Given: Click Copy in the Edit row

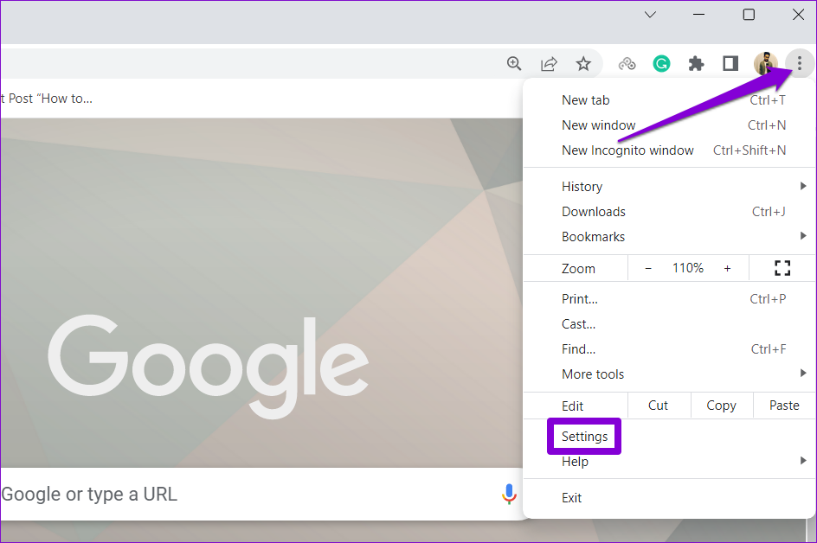Looking at the screenshot, I should [x=722, y=406].
